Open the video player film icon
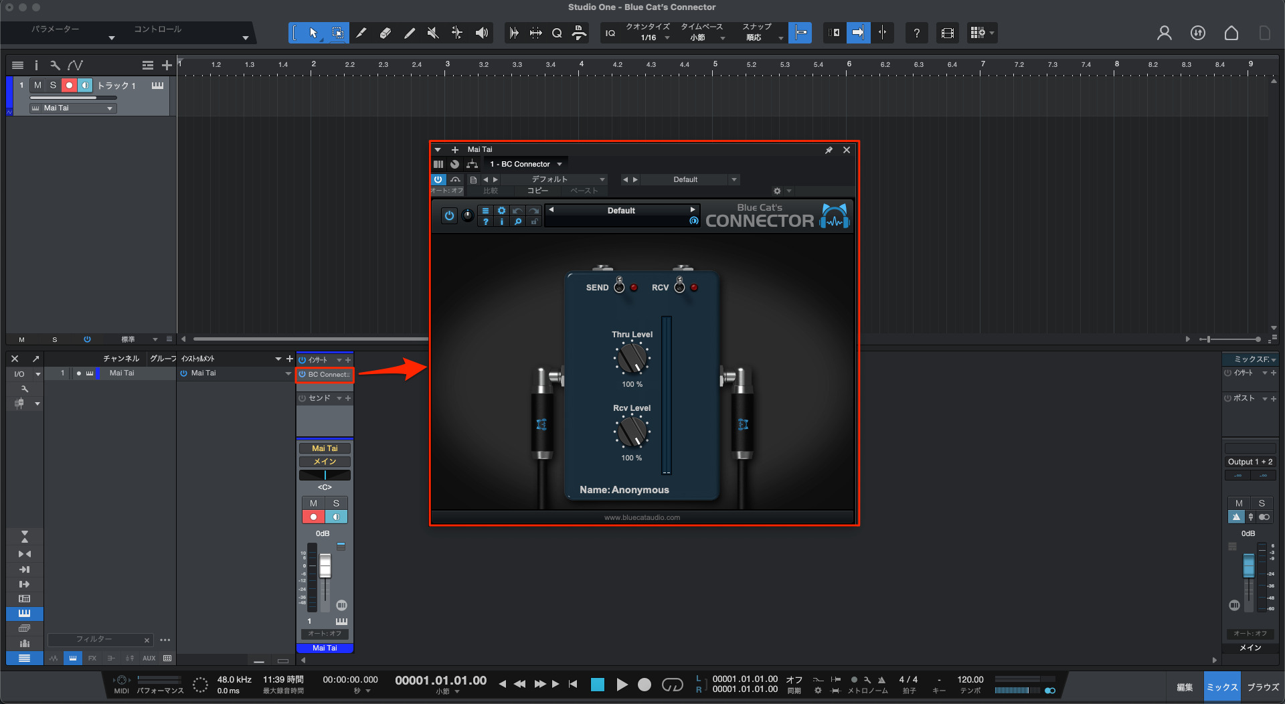Viewport: 1285px width, 704px height. [948, 33]
